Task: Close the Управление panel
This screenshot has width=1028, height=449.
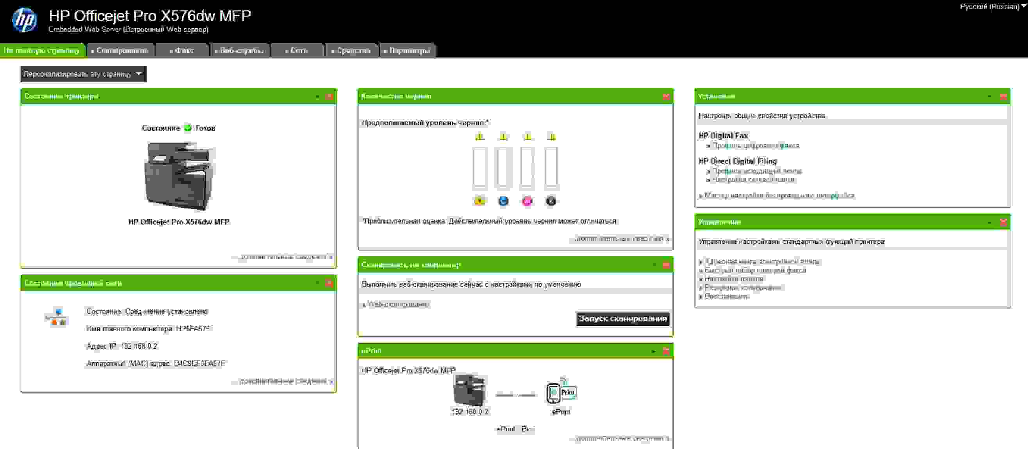Action: (1003, 222)
